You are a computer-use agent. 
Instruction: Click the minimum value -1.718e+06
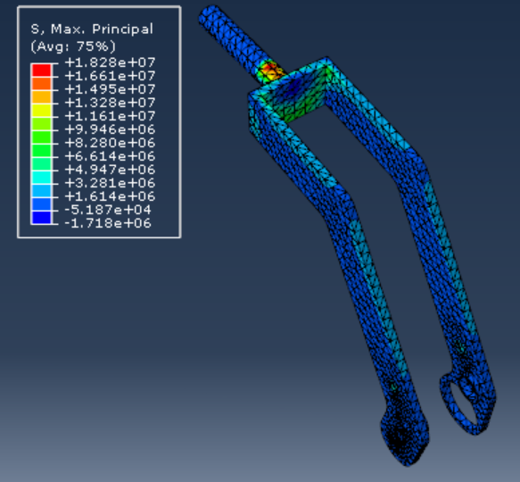[x=108, y=223]
